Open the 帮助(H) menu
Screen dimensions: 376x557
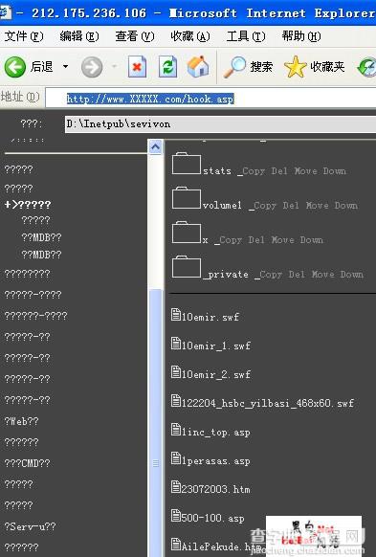(301, 35)
